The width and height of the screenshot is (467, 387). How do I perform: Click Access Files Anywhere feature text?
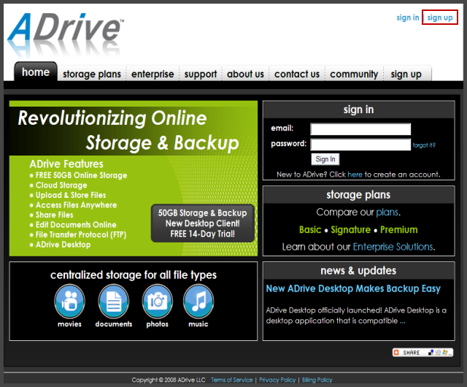(x=76, y=205)
